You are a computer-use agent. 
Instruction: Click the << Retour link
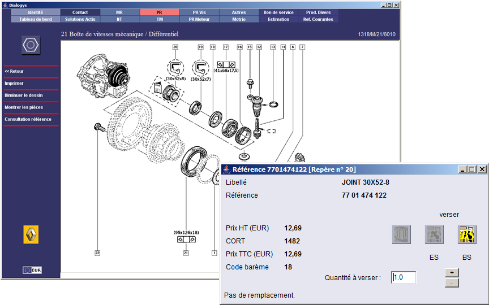(14, 72)
